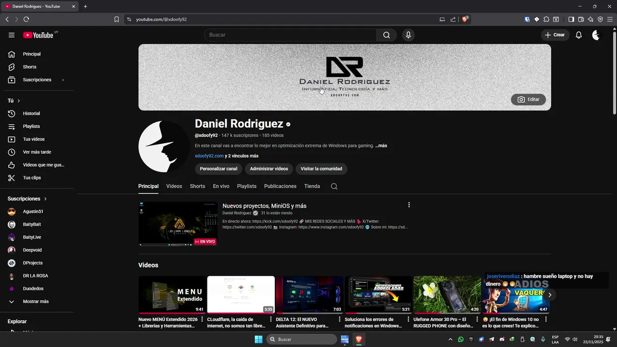Open the notifications bell
Screen dimensions: 617x347
click(579, 35)
